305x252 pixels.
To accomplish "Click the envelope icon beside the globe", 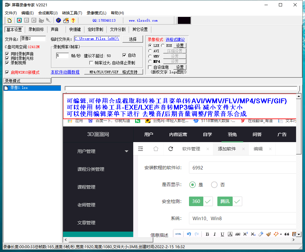I will point(66,20).
